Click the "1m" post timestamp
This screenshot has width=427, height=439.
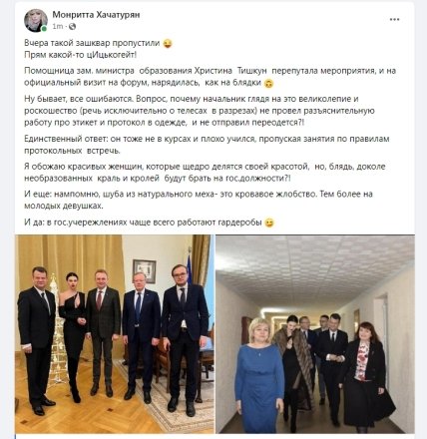click(x=57, y=26)
